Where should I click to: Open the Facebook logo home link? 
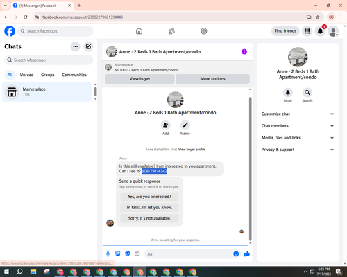click(x=10, y=31)
